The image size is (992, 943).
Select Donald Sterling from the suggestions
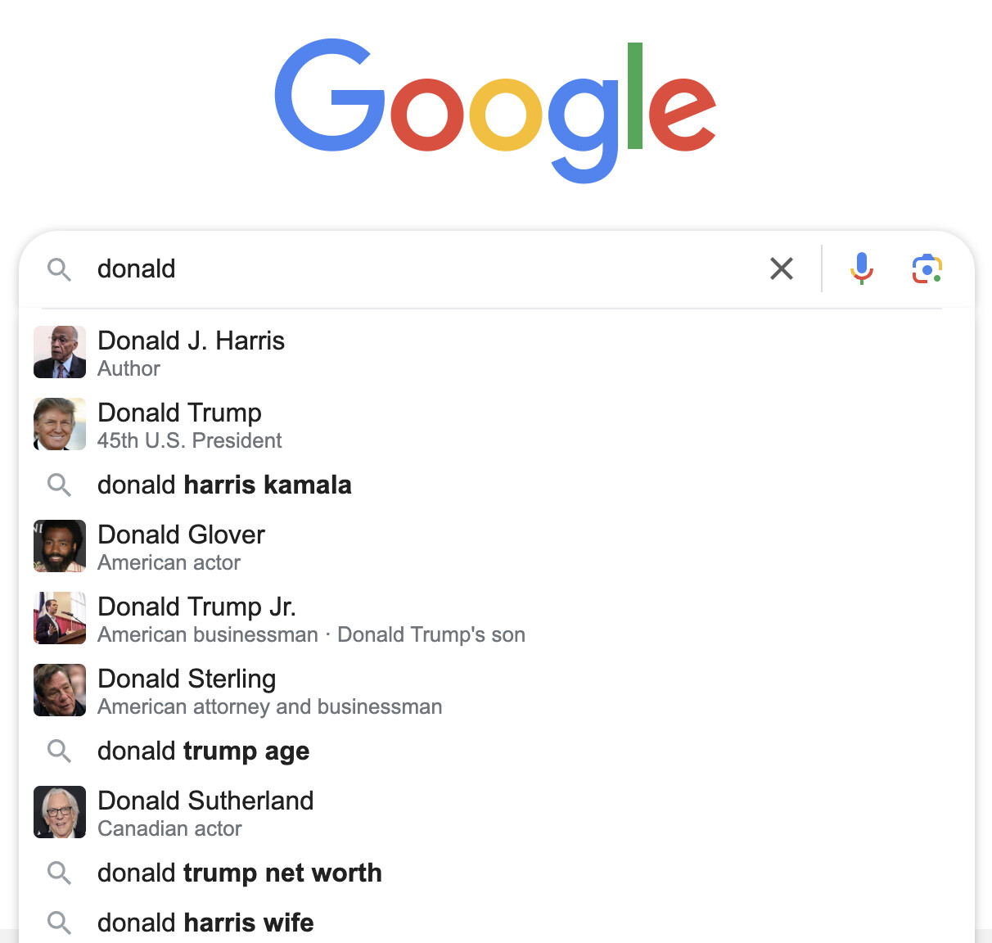pyautogui.click(x=496, y=690)
